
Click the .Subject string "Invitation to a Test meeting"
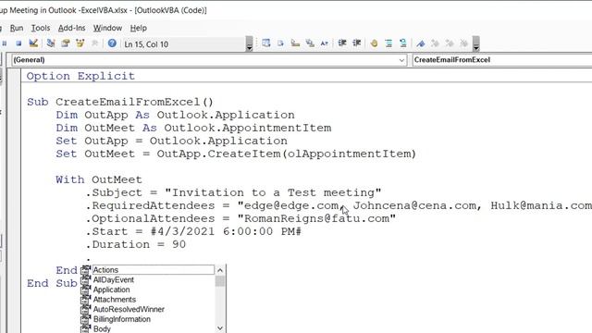pyautogui.click(x=273, y=192)
